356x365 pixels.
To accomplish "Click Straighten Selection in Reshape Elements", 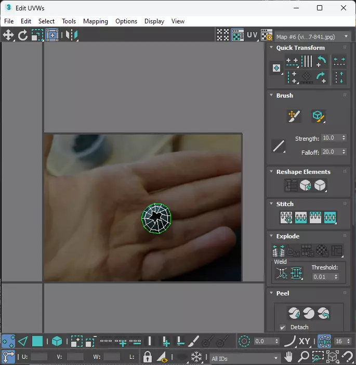I will (x=291, y=185).
